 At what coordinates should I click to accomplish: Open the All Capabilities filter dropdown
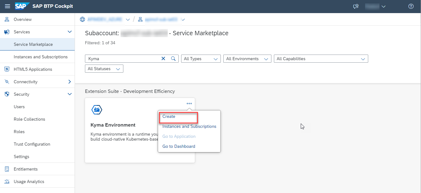(321, 59)
